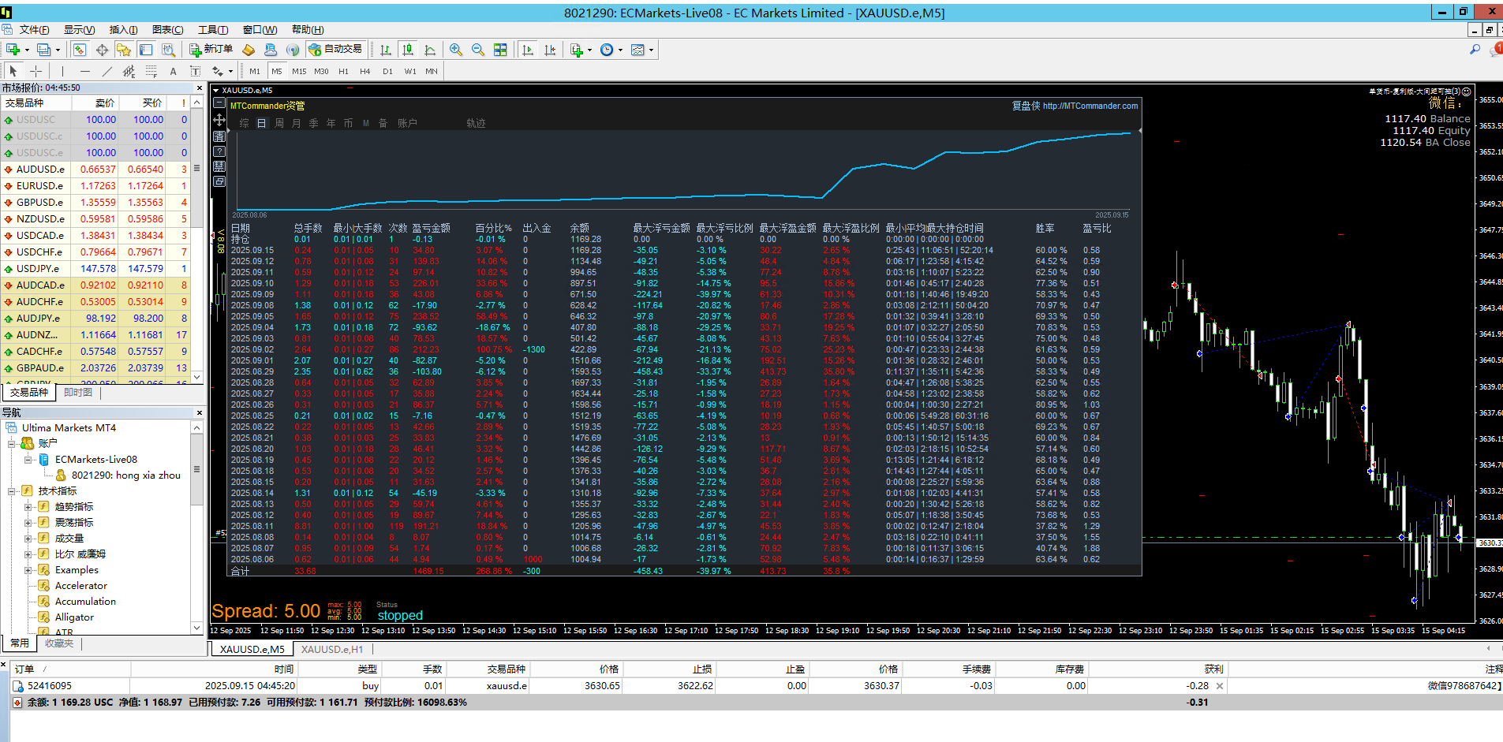Switch timeframe to H4
The height and width of the screenshot is (742, 1503).
pyautogui.click(x=365, y=71)
